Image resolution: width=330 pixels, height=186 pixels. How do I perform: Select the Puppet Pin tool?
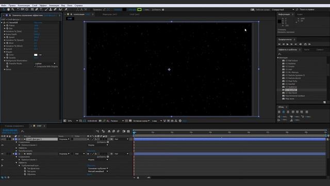[x=66, y=9]
